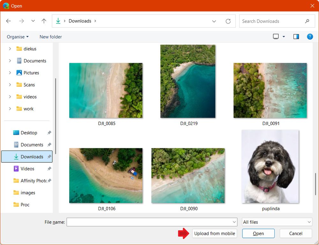Open view options dropdown arrow
Screen dimensions: 319x245
(x=284, y=37)
